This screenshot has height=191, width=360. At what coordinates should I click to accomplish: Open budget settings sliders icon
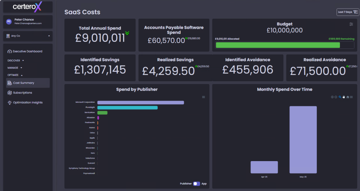351,24
